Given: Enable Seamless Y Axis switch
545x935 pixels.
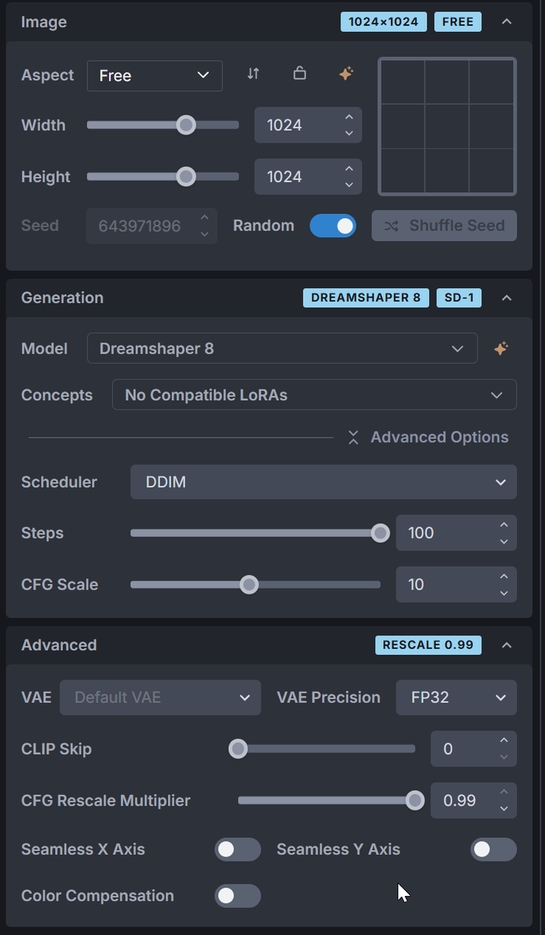Looking at the screenshot, I should [493, 849].
